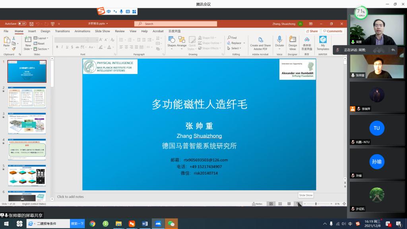Switch to Normal view in status bar

pyautogui.click(x=271, y=204)
